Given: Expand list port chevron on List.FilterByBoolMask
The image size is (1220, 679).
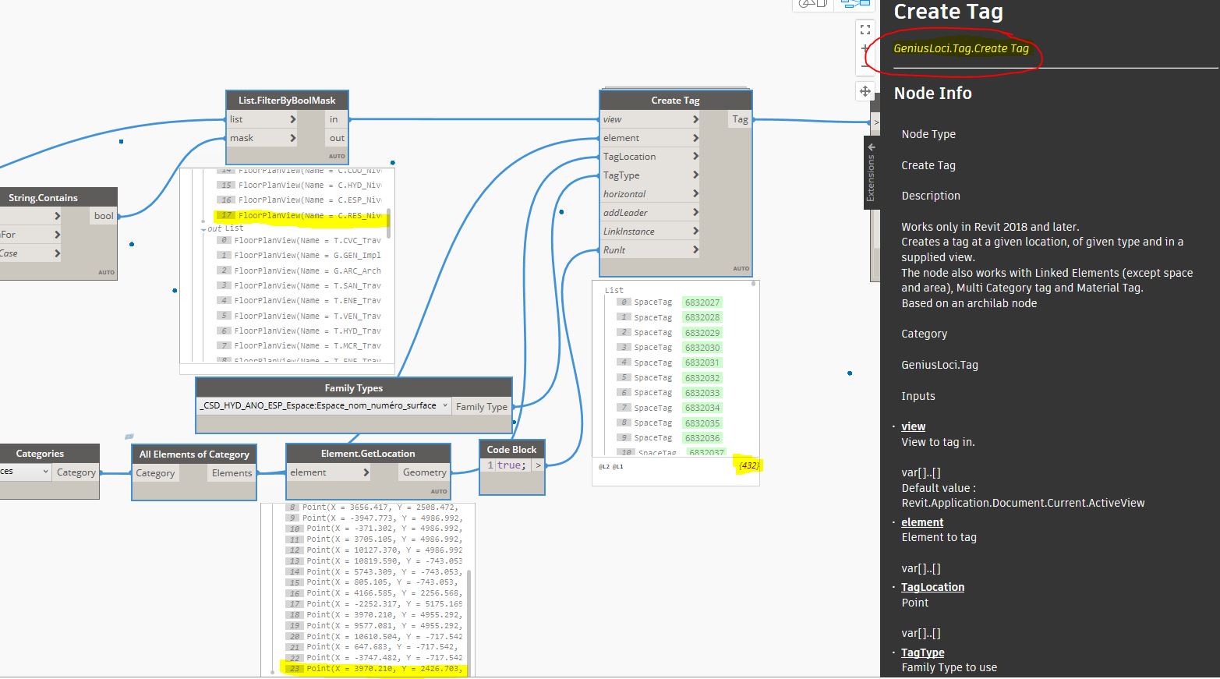Looking at the screenshot, I should pyautogui.click(x=293, y=119).
